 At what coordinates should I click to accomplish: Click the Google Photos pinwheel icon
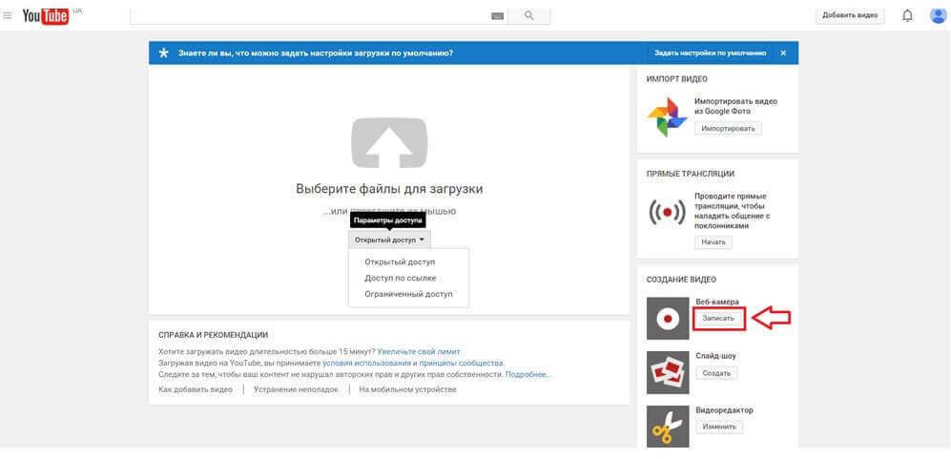pyautogui.click(x=665, y=116)
